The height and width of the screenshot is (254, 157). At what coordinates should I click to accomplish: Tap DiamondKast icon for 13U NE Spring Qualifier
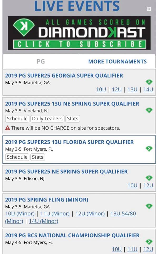[149, 110]
